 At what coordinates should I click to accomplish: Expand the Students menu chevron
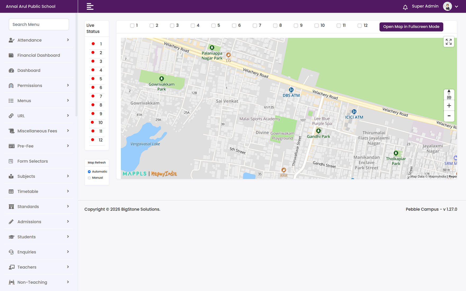[68, 237]
